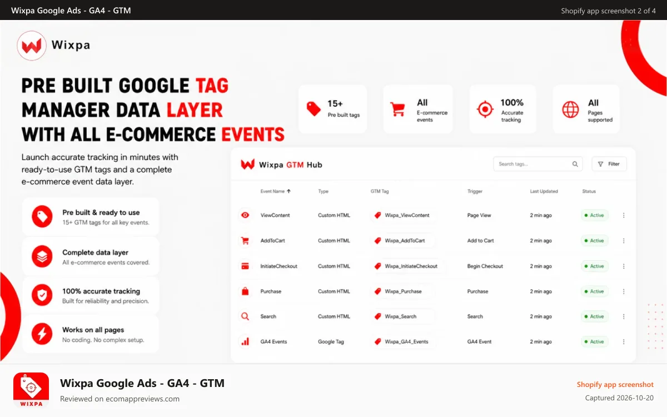Select the Wixpa_ViewContent tag chip
667x417 pixels.
402,215
